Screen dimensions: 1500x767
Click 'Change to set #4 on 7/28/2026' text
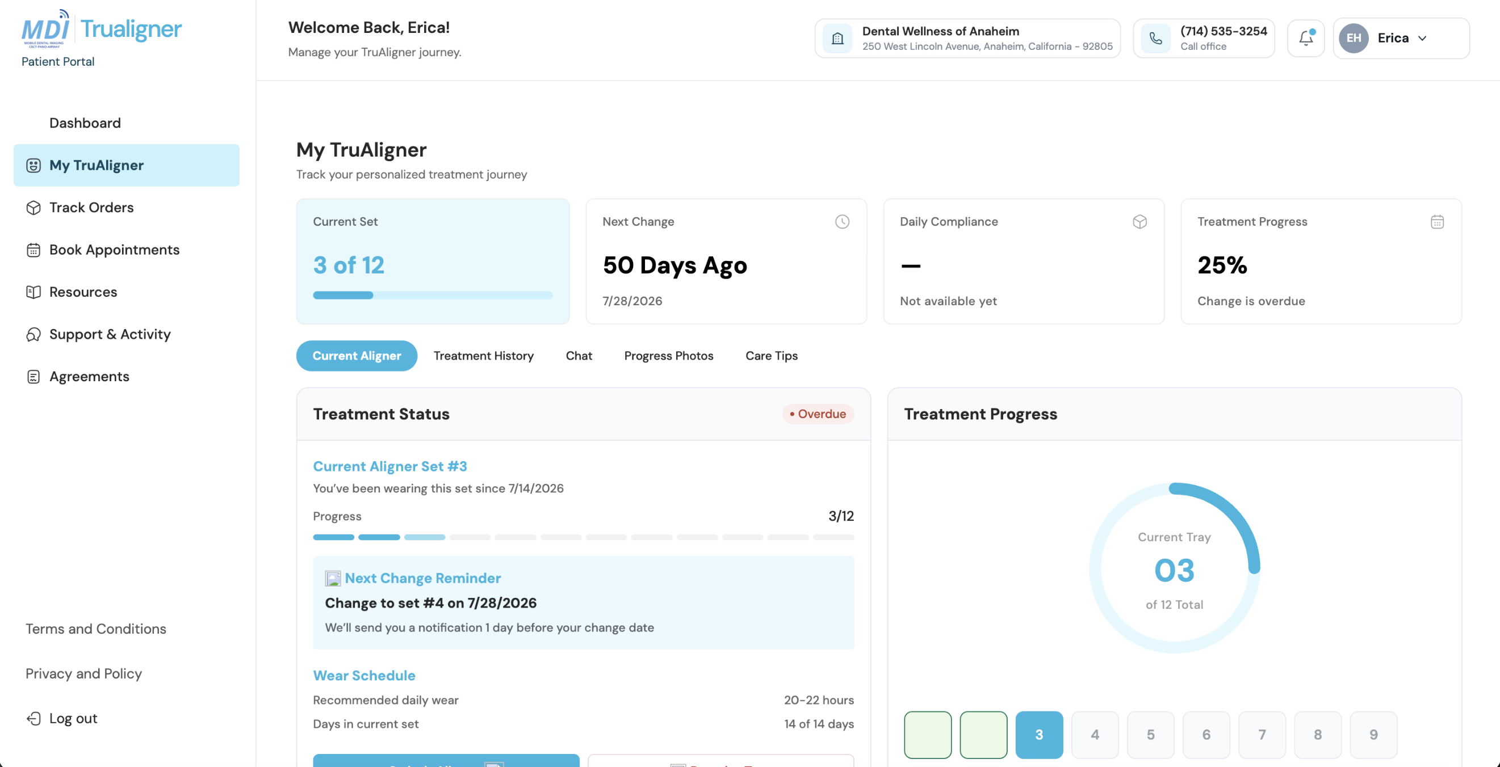point(430,604)
